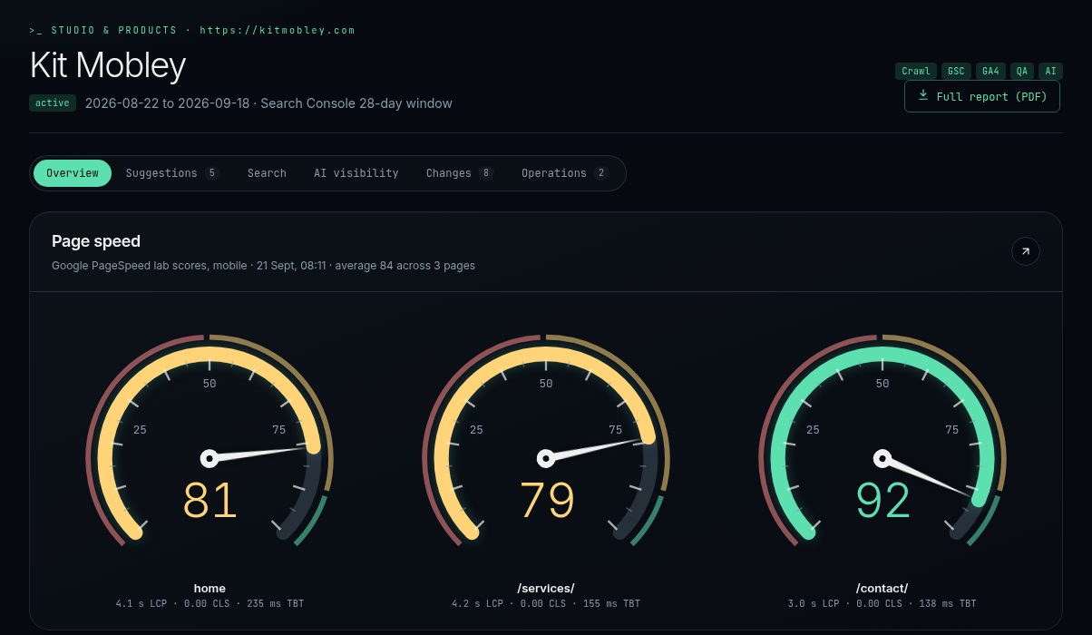The width and height of the screenshot is (1092, 635).
Task: Go to the Search tab
Action: click(267, 173)
